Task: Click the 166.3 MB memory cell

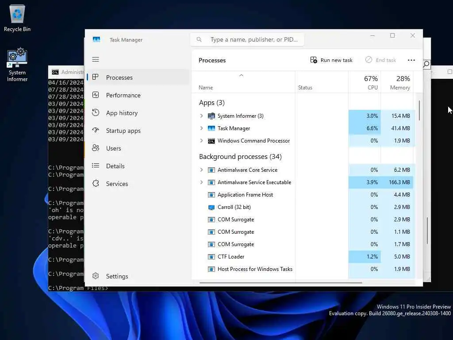Action: (397, 182)
